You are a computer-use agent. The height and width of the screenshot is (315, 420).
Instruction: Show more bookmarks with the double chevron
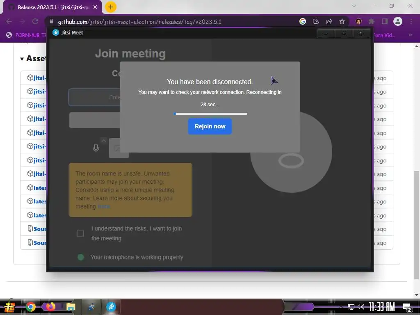[x=410, y=35]
